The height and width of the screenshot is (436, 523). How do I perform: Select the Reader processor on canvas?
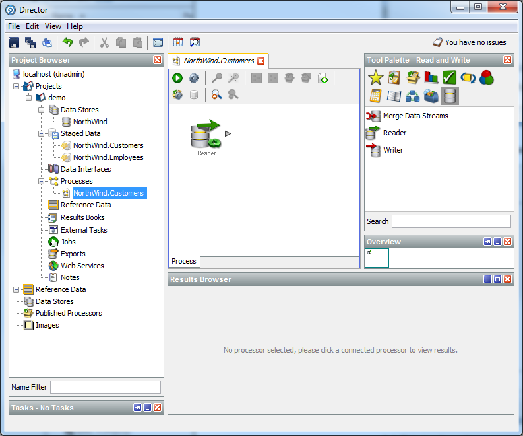[206, 137]
